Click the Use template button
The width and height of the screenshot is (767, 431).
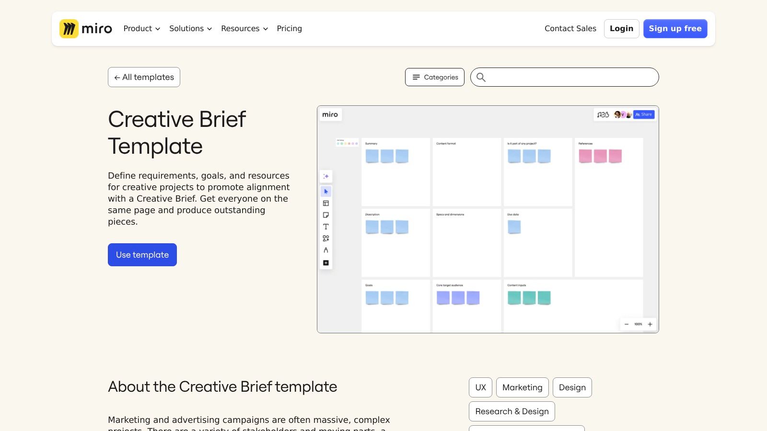142,255
